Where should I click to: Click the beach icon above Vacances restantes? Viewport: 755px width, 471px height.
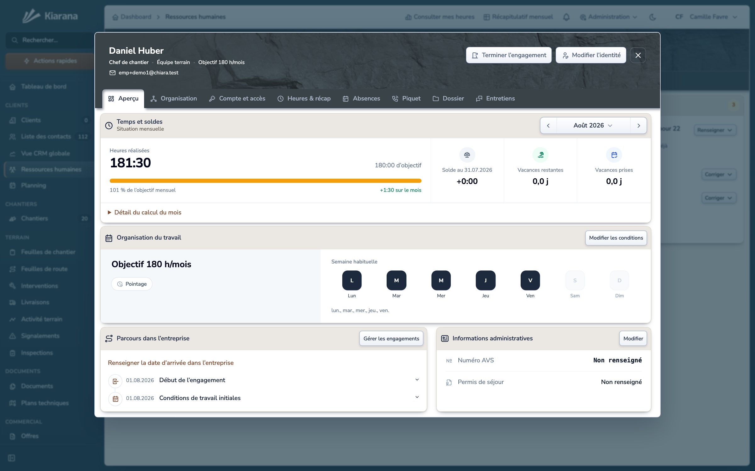tap(540, 155)
